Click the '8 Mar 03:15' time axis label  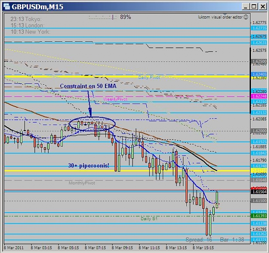pyautogui.click(x=41, y=248)
